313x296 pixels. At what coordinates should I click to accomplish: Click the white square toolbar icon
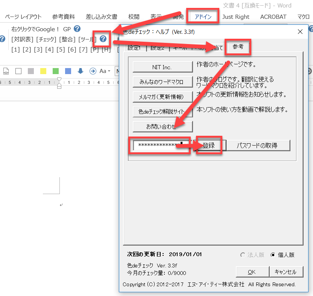pos(18,71)
